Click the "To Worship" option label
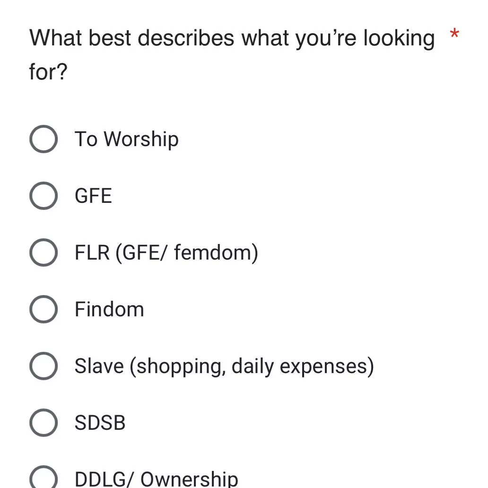Image resolution: width=488 pixels, height=488 pixels. tap(126, 139)
